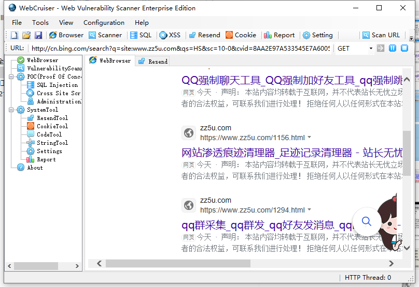419x287 pixels.
Task: Open the Browser toolbar button
Action: click(66, 35)
